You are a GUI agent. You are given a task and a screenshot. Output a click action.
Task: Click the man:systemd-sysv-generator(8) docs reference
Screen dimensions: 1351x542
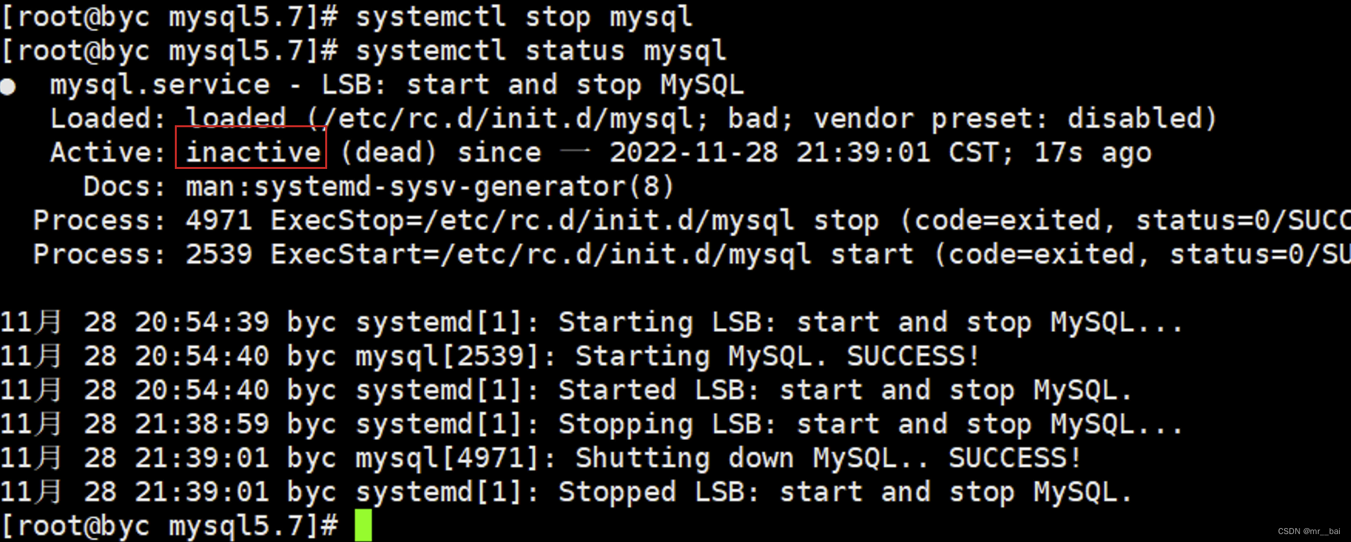point(430,187)
